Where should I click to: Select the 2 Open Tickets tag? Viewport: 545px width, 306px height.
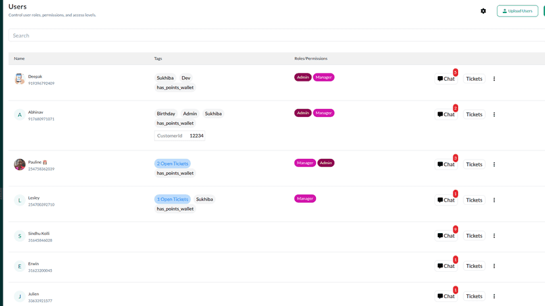172,164
